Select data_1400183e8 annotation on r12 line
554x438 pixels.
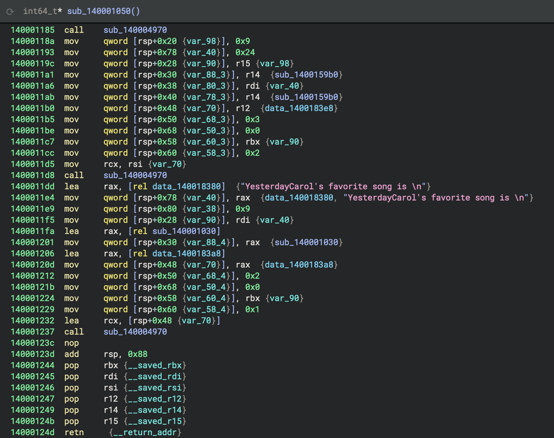(x=299, y=108)
